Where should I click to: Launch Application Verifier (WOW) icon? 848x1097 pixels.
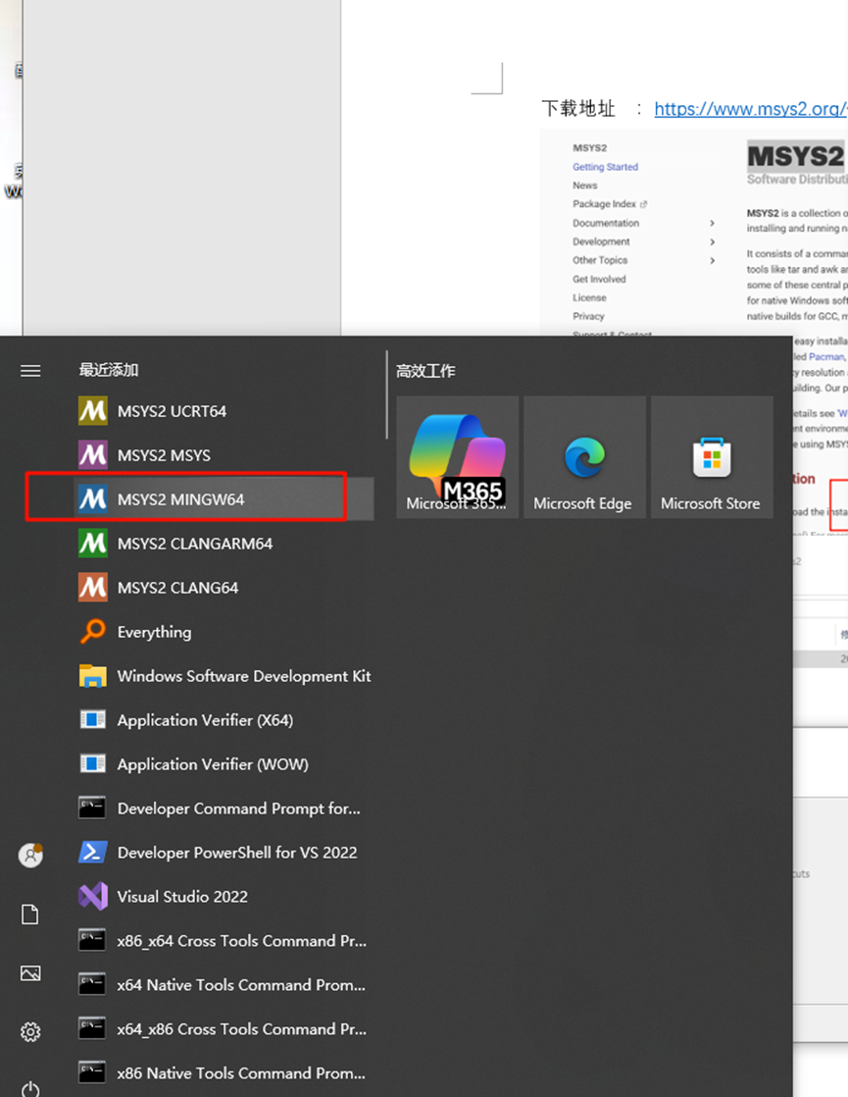click(93, 763)
